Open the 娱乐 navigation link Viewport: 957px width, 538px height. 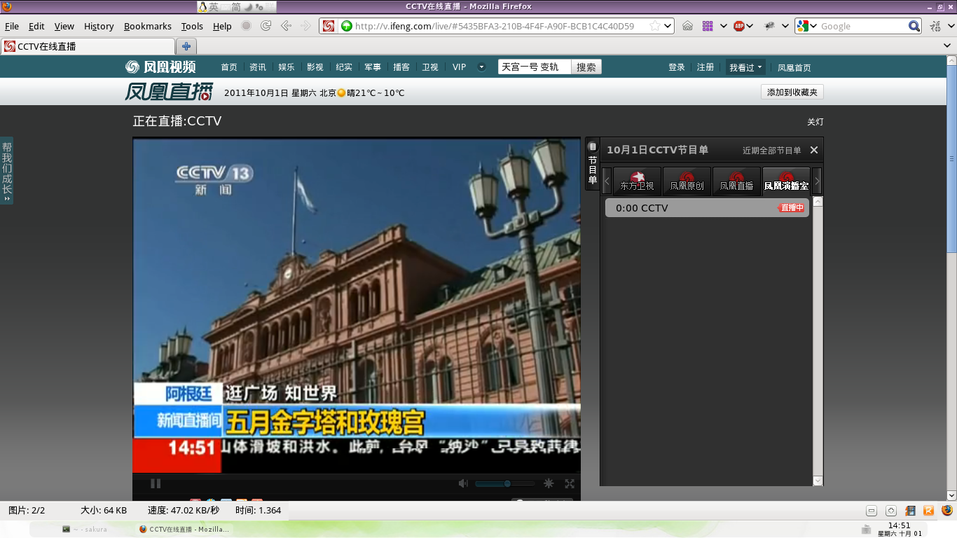click(287, 67)
